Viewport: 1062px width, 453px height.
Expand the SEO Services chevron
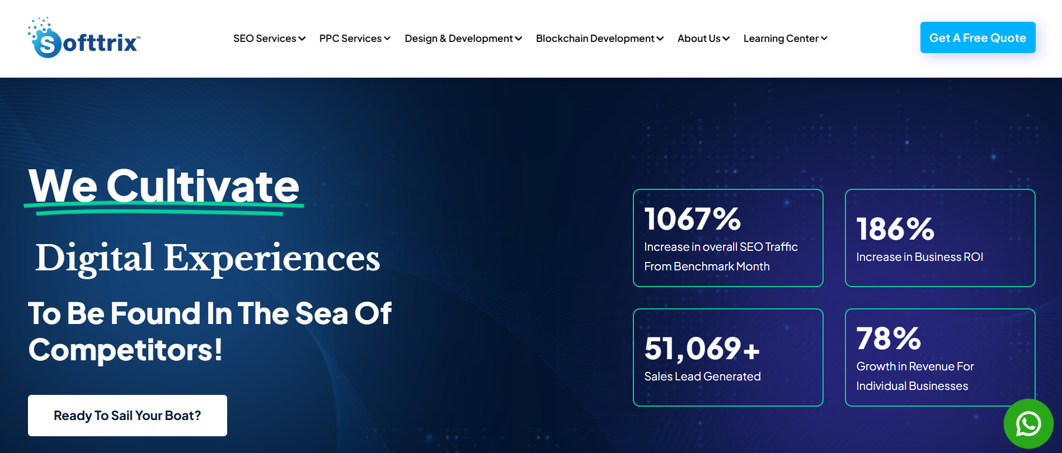point(302,39)
